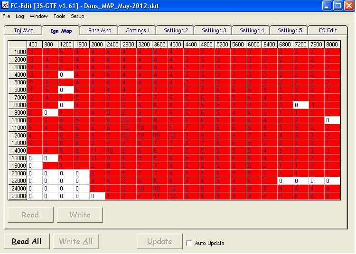Switch to the Base Map tab
This screenshot has height=254, width=356.
tap(100, 30)
